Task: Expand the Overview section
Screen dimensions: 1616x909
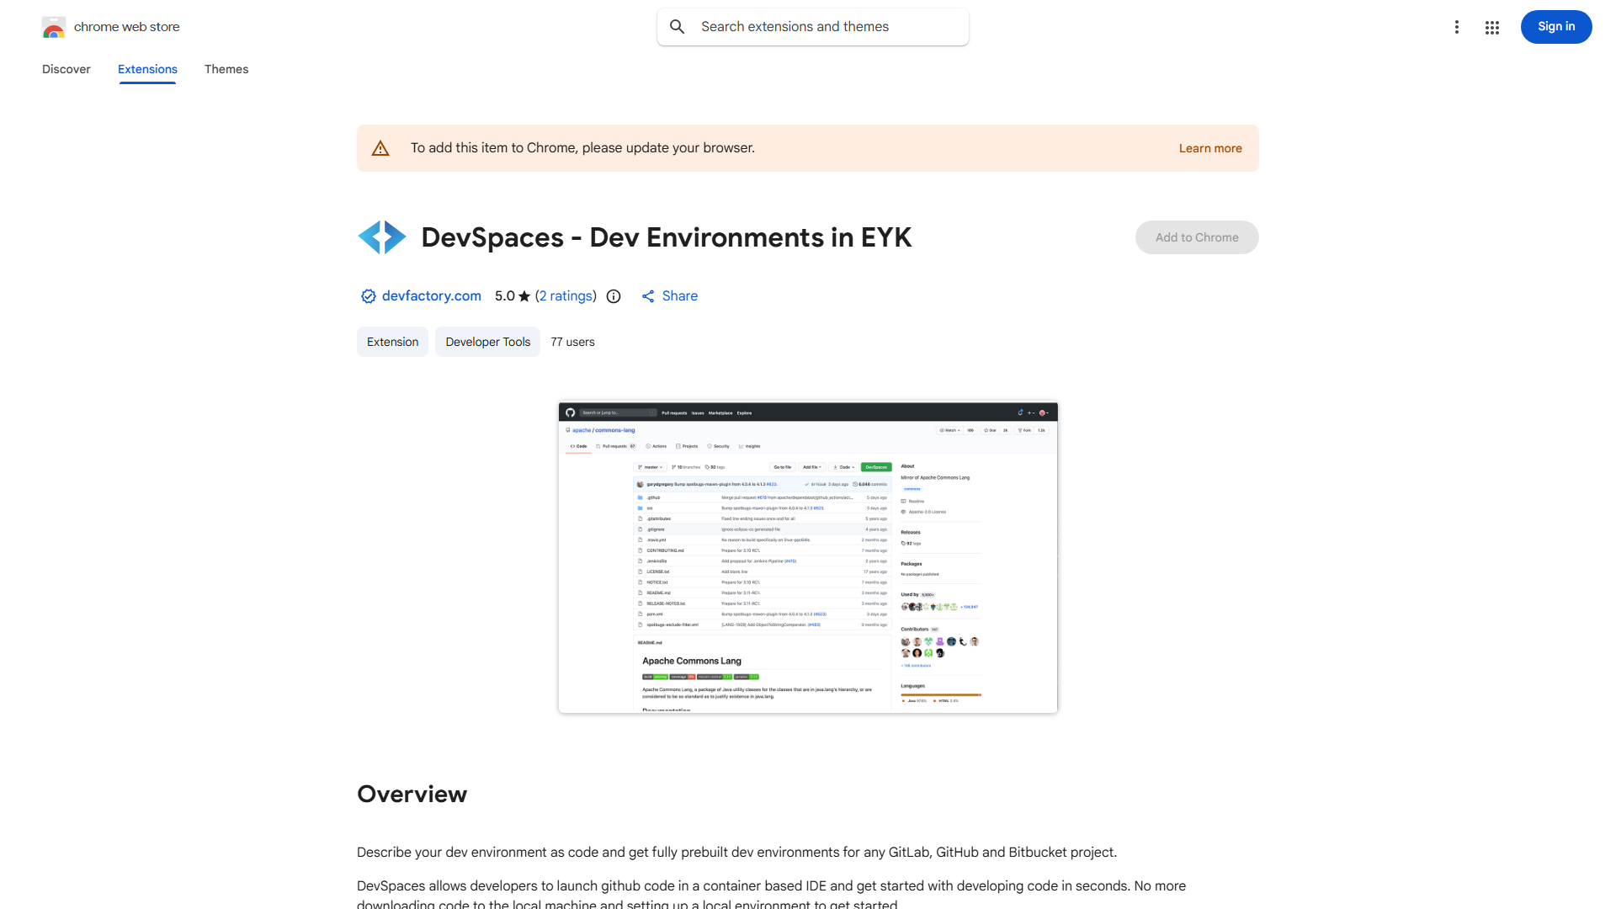Action: click(412, 794)
